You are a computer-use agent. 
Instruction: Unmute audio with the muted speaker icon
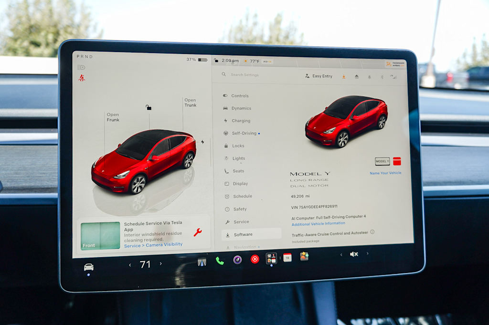click(x=354, y=254)
